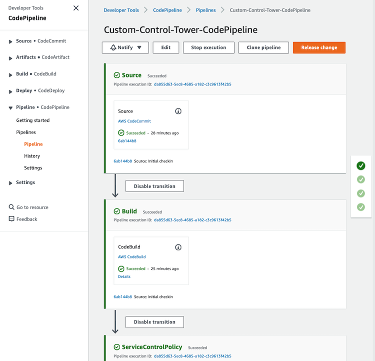
Task: Open AWS CodeBuild provider link
Action: (132, 256)
